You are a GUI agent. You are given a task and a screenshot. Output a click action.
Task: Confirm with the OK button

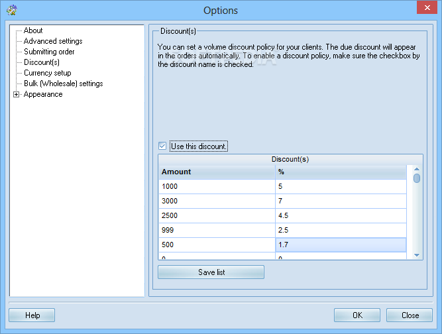pyautogui.click(x=357, y=315)
